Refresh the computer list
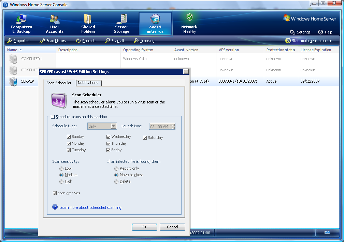 [86, 41]
